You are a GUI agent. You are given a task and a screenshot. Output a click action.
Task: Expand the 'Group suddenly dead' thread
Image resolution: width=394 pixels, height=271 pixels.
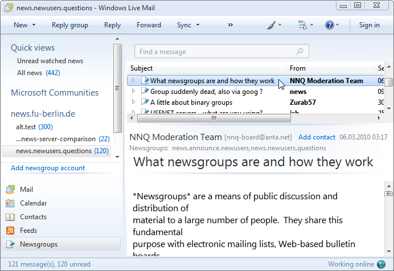coord(133,91)
